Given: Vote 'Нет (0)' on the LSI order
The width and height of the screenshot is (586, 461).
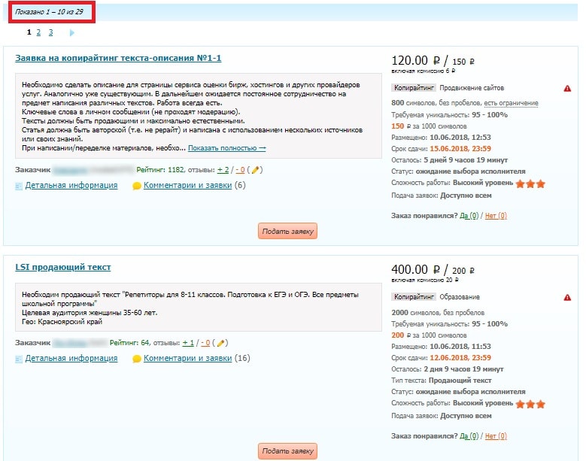Looking at the screenshot, I should 496,436.
